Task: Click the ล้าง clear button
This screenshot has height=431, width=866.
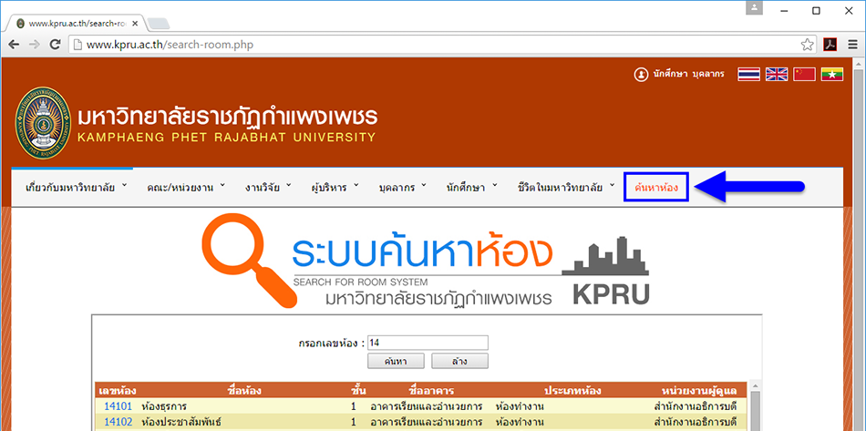Action: tap(459, 362)
